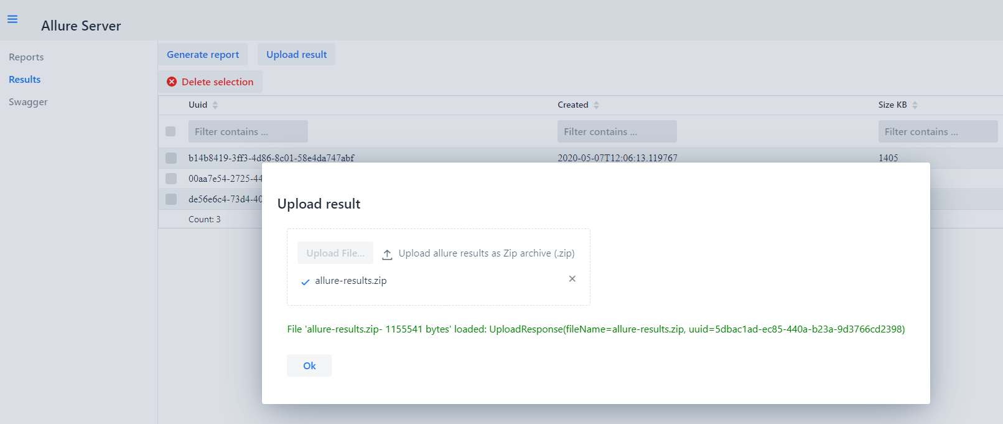This screenshot has width=1003, height=424.
Task: Select checkbox for row 00aa7e54-2725
Action: pyautogui.click(x=171, y=179)
